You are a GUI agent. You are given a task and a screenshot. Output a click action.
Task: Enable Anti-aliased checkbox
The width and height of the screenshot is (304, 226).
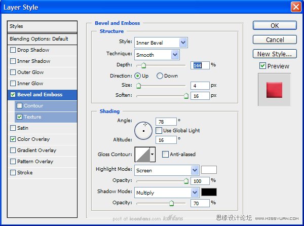click(x=165, y=155)
